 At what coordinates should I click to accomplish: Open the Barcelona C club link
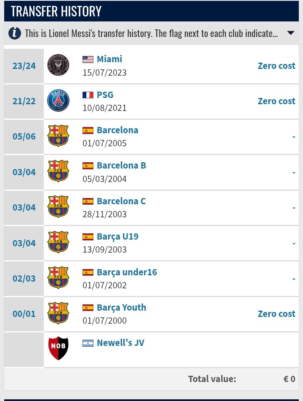(x=121, y=201)
